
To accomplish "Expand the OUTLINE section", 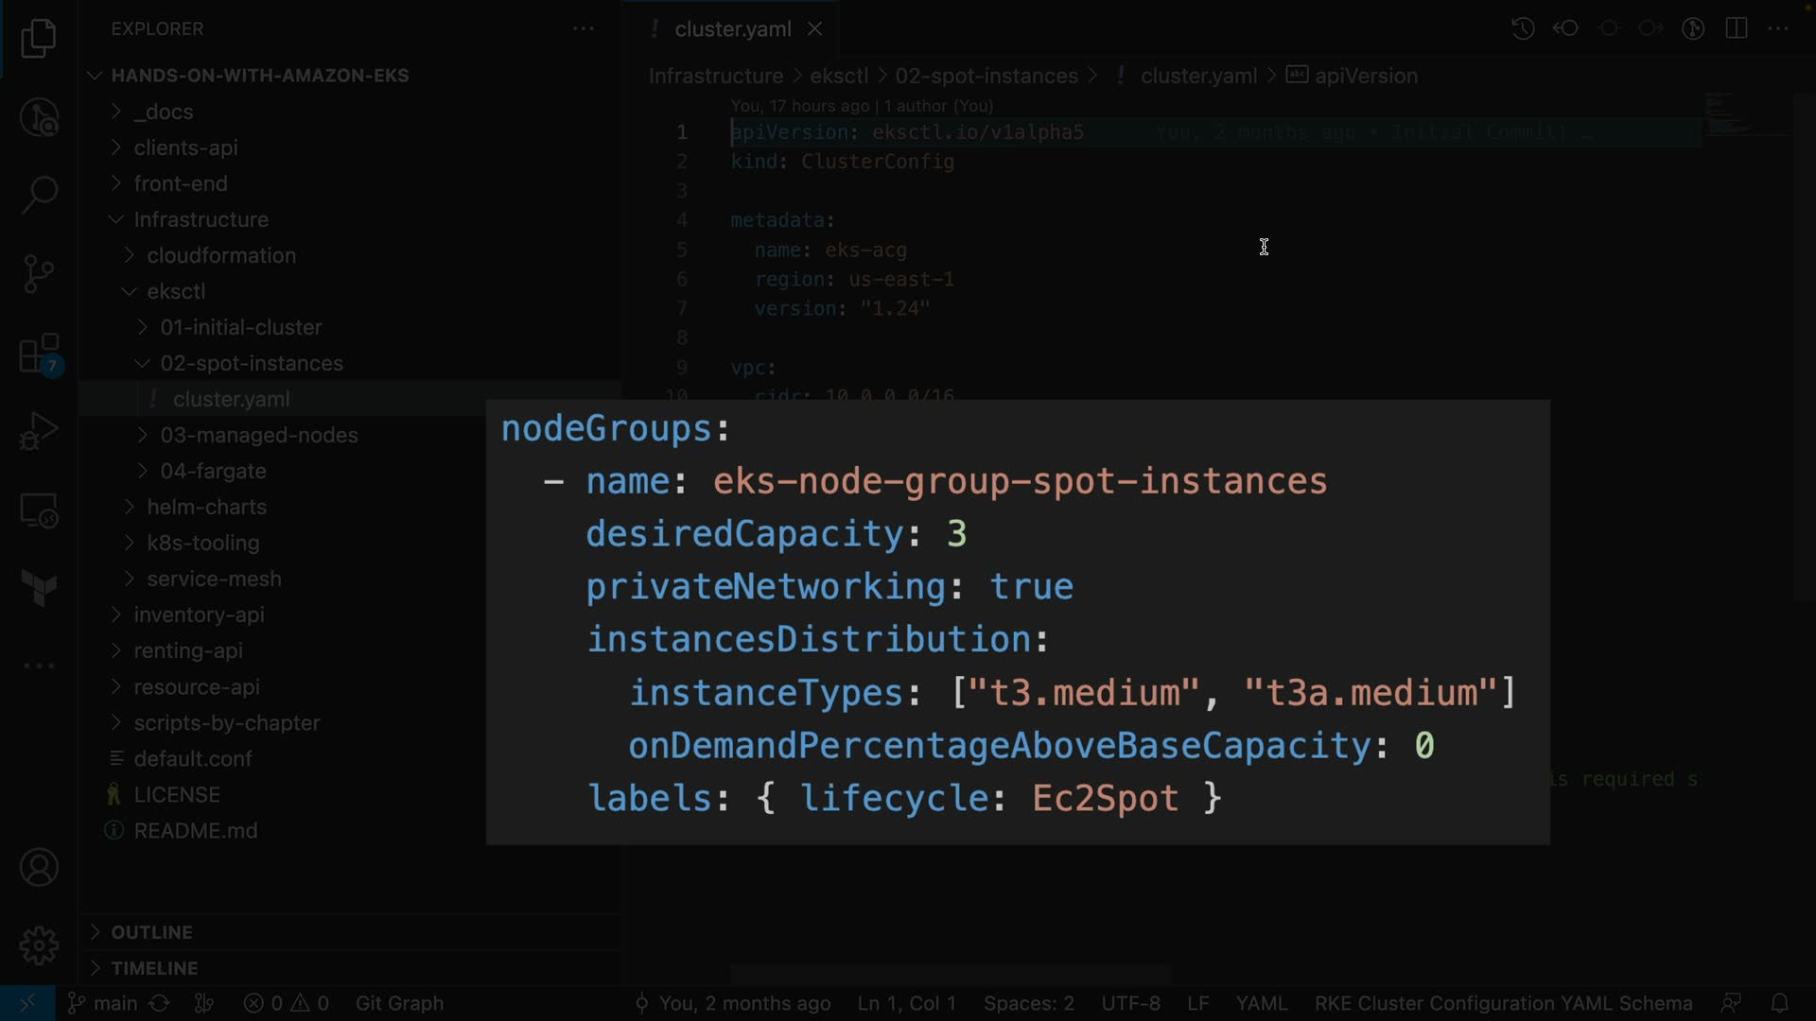I will (x=151, y=932).
